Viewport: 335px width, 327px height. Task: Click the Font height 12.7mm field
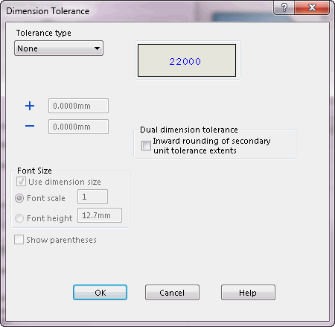(x=100, y=215)
